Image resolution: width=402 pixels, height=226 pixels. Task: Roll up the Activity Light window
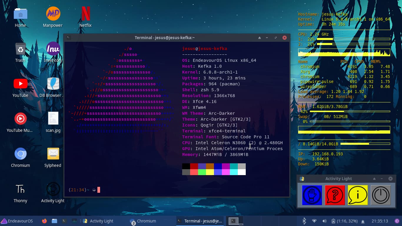(374, 179)
